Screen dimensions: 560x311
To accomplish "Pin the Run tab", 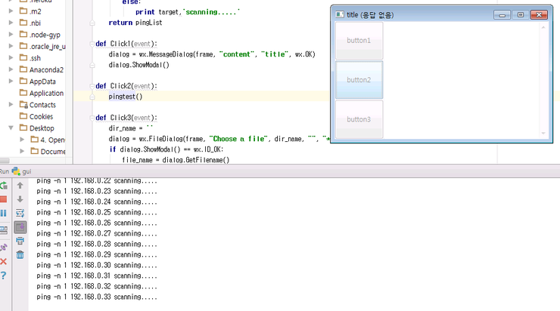I will point(4,247).
